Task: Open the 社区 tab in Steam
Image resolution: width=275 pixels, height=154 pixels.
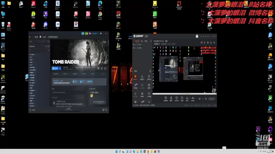Action: pos(44,37)
